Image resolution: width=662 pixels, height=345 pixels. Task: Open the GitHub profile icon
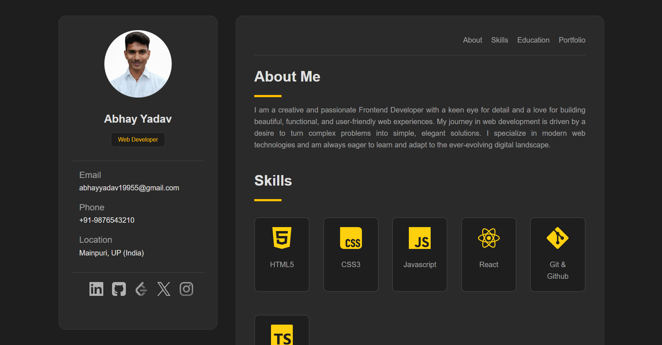(x=119, y=289)
